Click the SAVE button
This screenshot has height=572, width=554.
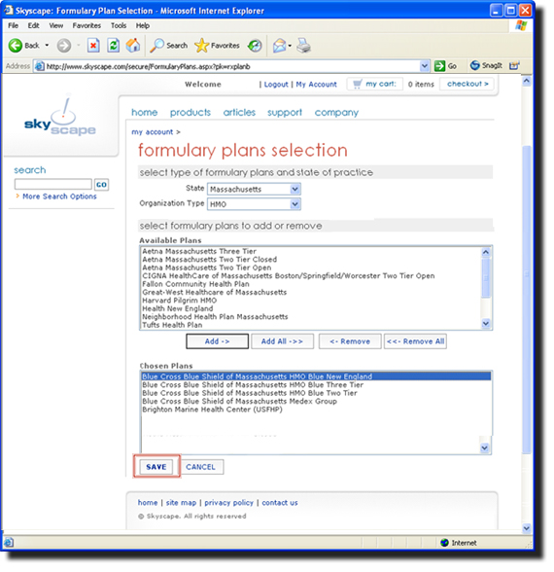coord(156,467)
